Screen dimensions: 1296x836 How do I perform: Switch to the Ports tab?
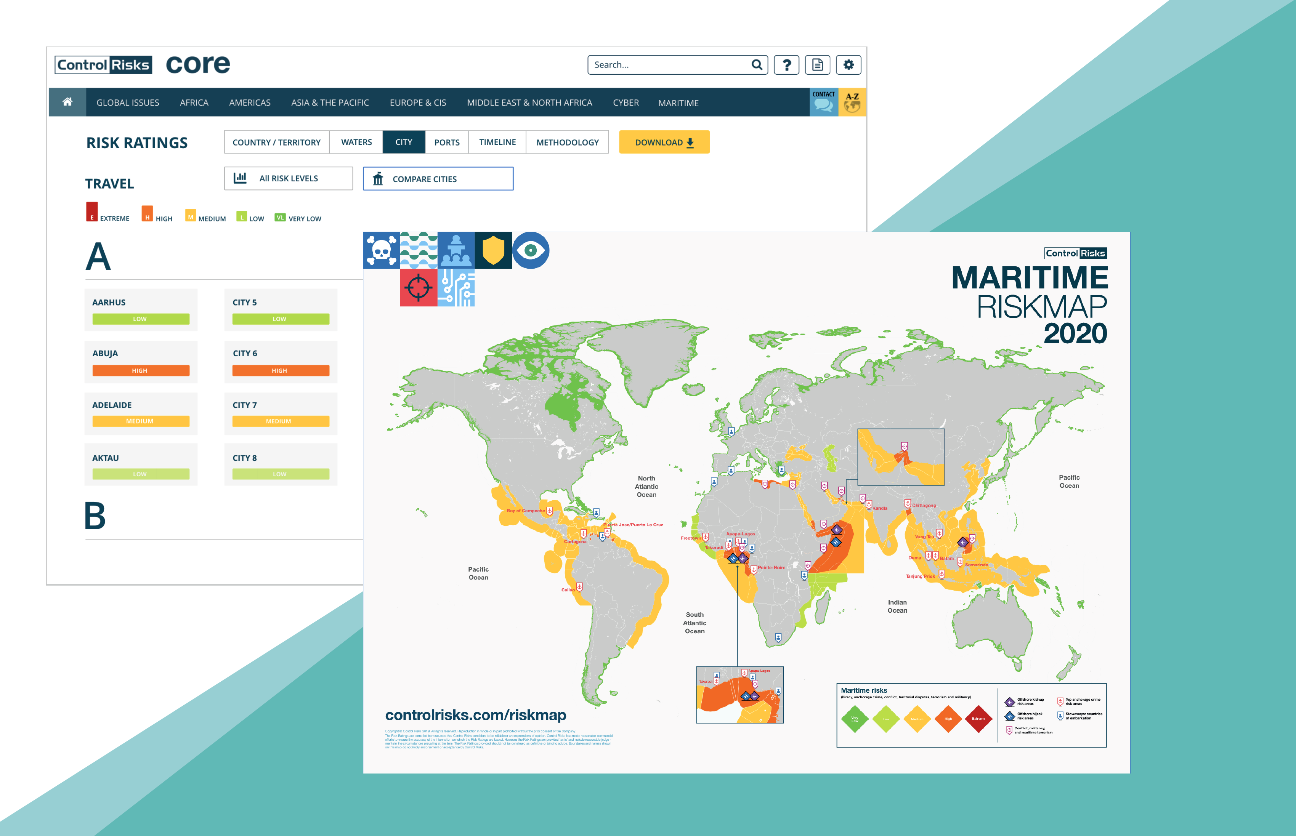click(x=446, y=142)
